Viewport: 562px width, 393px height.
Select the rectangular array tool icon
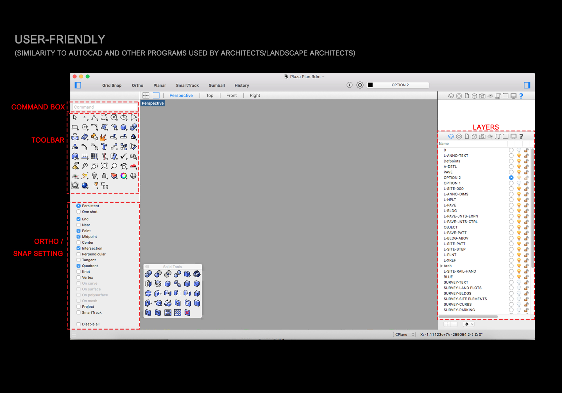(x=94, y=156)
